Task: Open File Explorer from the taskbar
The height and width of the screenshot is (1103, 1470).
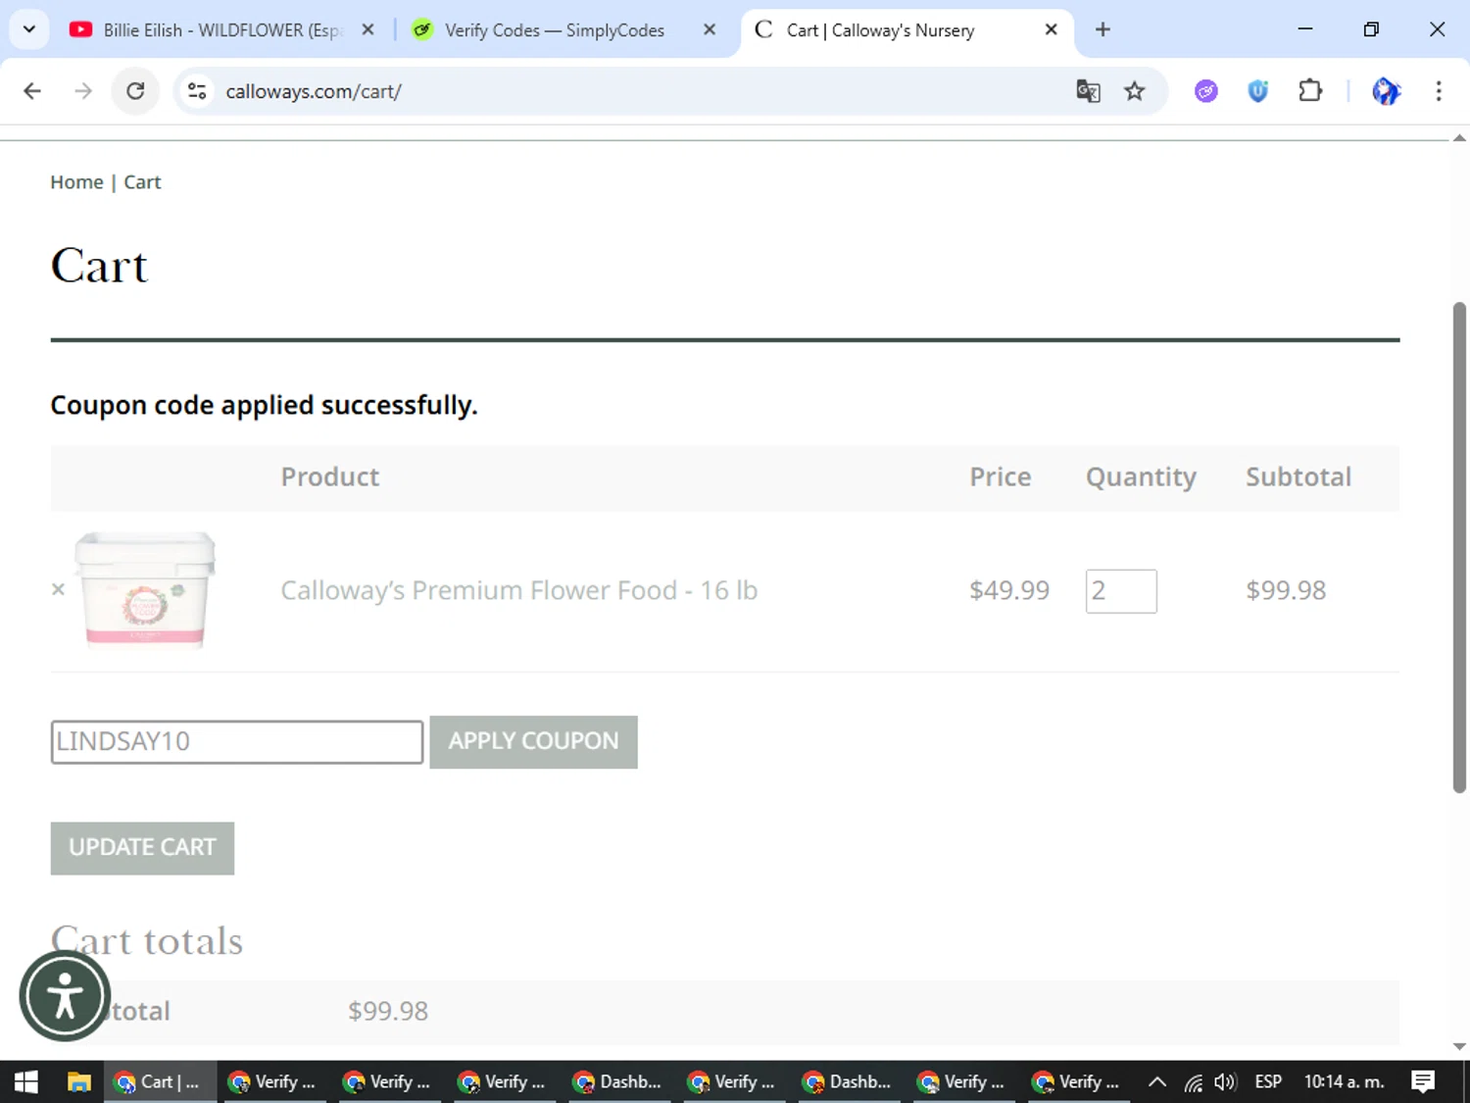Action: pos(78,1082)
